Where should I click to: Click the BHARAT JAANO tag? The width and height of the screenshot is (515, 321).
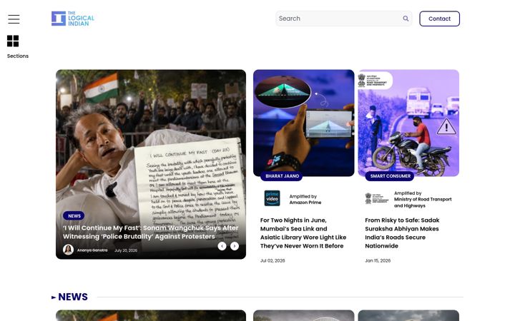click(x=282, y=176)
